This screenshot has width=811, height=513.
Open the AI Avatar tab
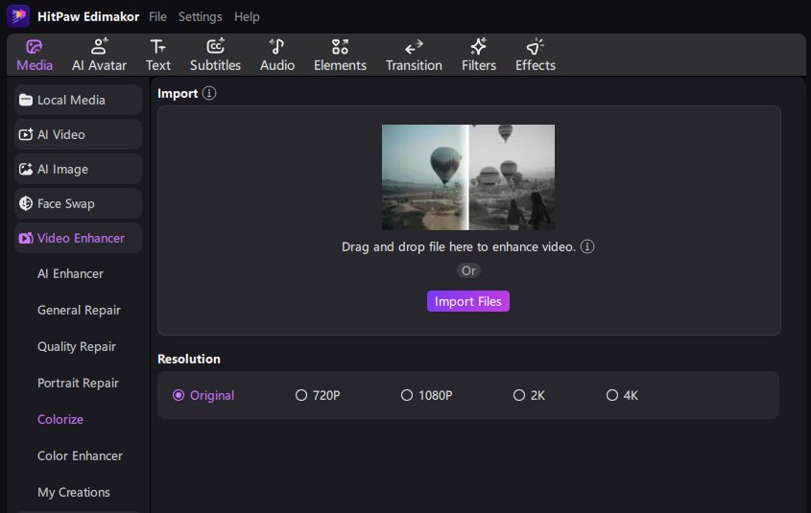coord(99,55)
